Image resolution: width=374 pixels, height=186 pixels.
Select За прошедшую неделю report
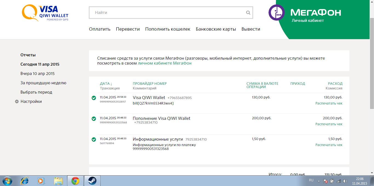tap(43, 83)
